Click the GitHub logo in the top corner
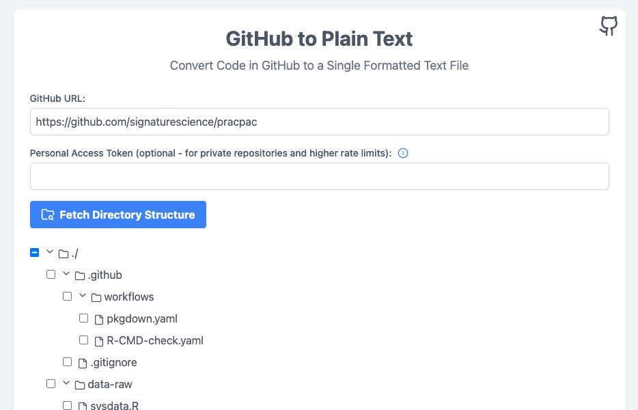Viewport: 638px width, 410px height. pyautogui.click(x=608, y=26)
